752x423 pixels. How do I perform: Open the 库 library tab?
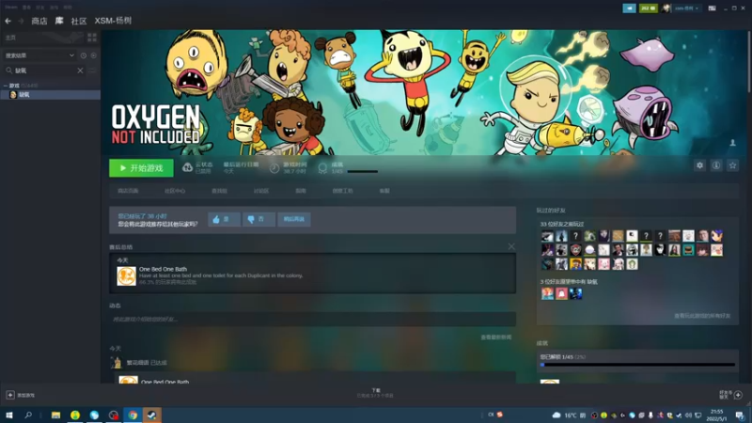click(59, 21)
